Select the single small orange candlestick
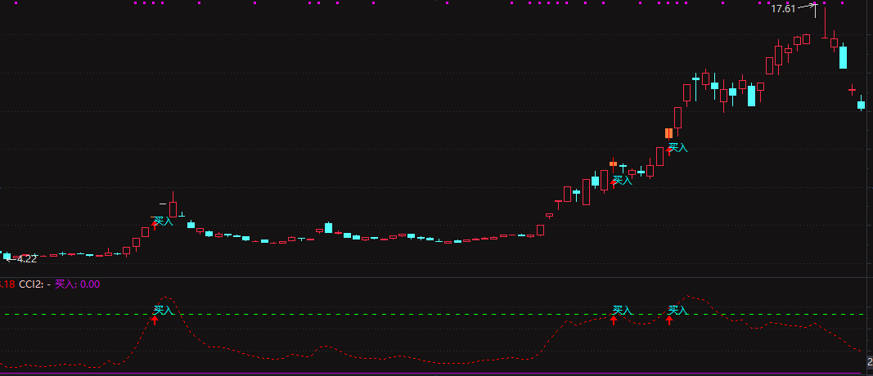 (613, 164)
